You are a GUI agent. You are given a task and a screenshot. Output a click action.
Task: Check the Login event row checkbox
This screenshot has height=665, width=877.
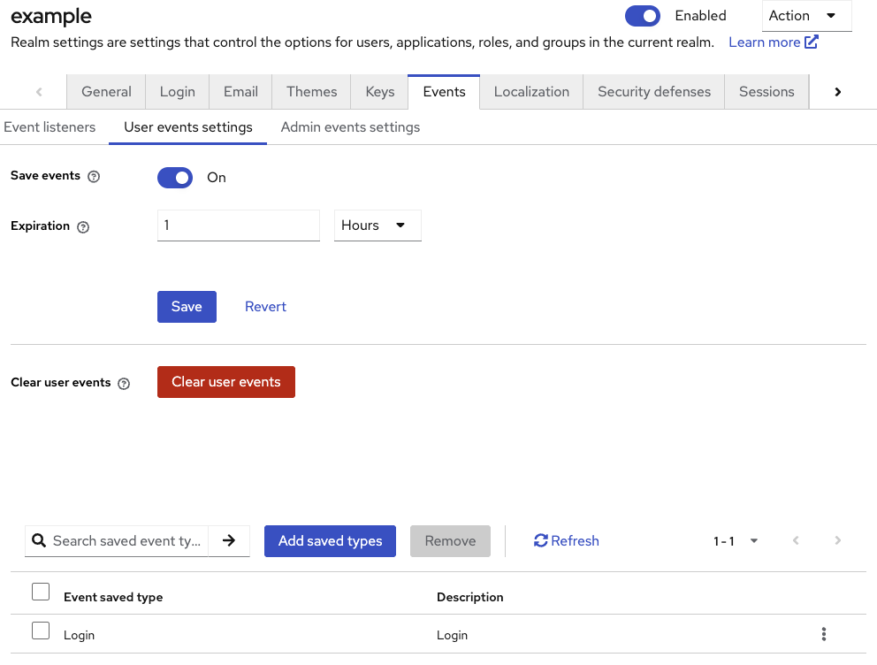(x=41, y=631)
